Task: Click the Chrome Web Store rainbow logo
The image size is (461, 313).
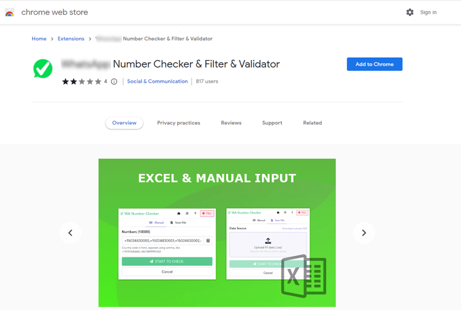Action: pos(10,12)
